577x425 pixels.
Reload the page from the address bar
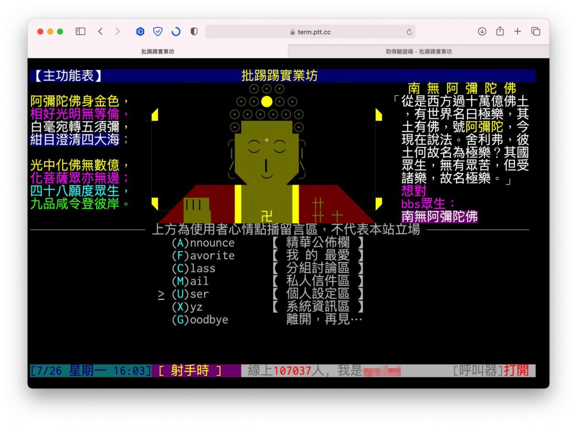pos(409,32)
